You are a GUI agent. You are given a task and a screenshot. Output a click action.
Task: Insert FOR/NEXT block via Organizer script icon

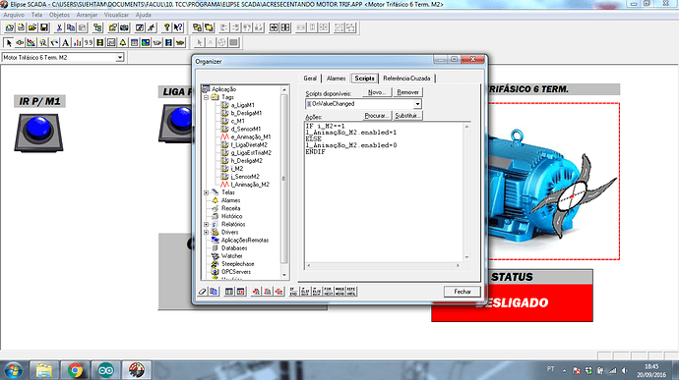[x=329, y=292]
